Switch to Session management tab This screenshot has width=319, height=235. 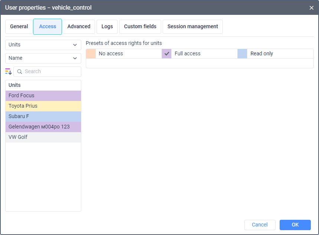(193, 27)
